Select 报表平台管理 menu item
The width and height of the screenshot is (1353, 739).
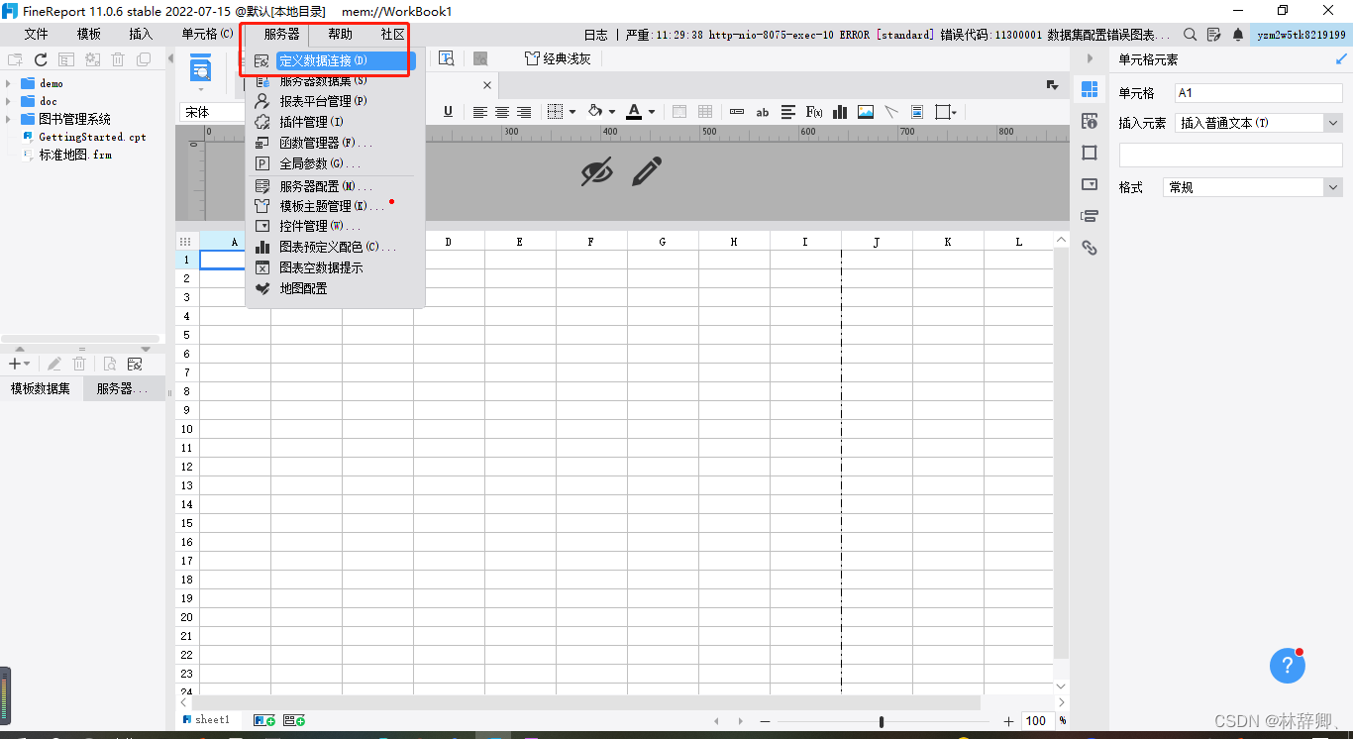tap(335, 101)
